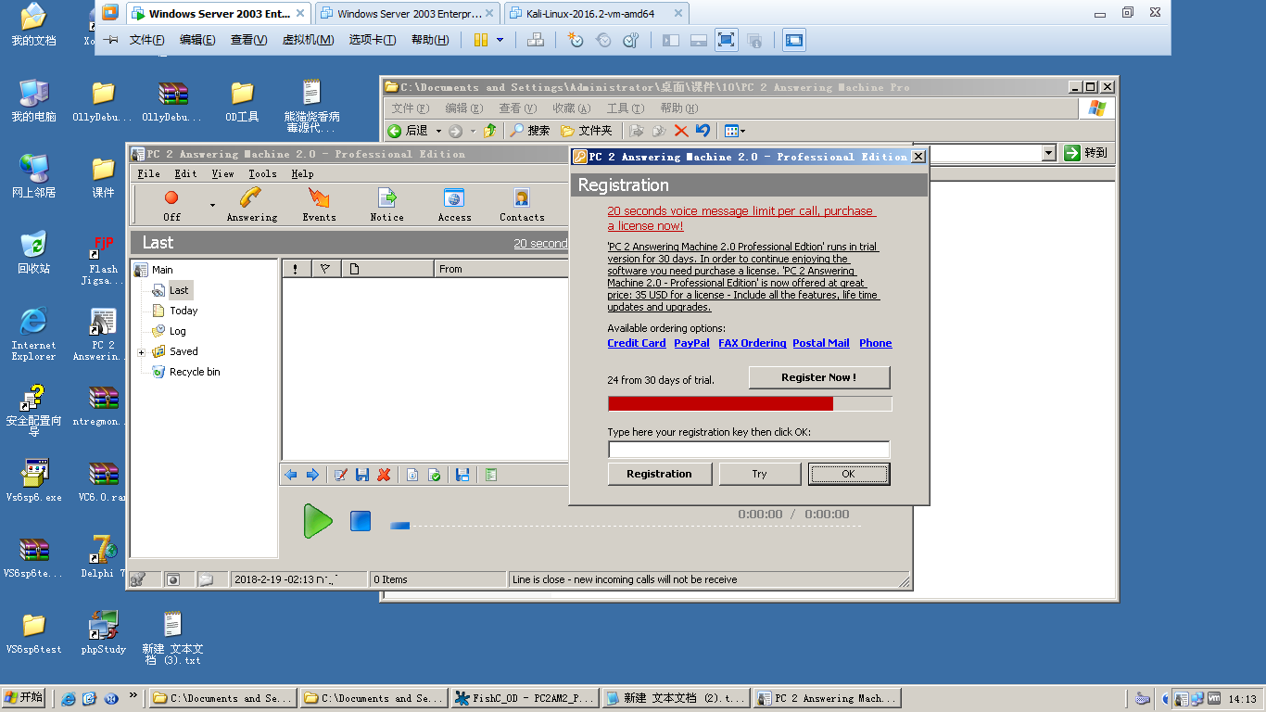Image resolution: width=1266 pixels, height=712 pixels.
Task: Click the blue Stop button
Action: click(361, 521)
